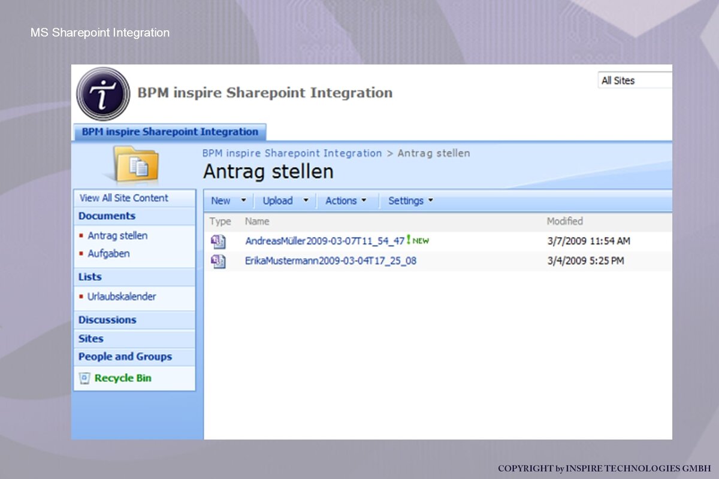Open People and Groups
Viewport: 719px width, 479px height.
(x=125, y=356)
